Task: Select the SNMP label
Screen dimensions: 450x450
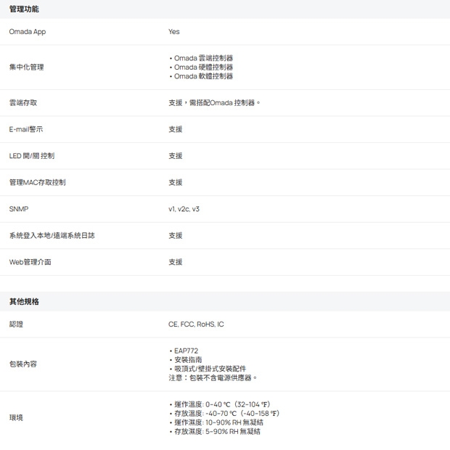Action: pyautogui.click(x=19, y=209)
